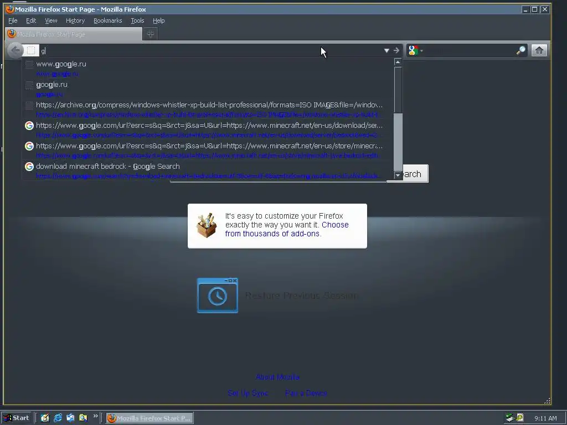This screenshot has height=425, width=567.
Task: Click the search magnifier quick launch icon
Action: (x=83, y=418)
